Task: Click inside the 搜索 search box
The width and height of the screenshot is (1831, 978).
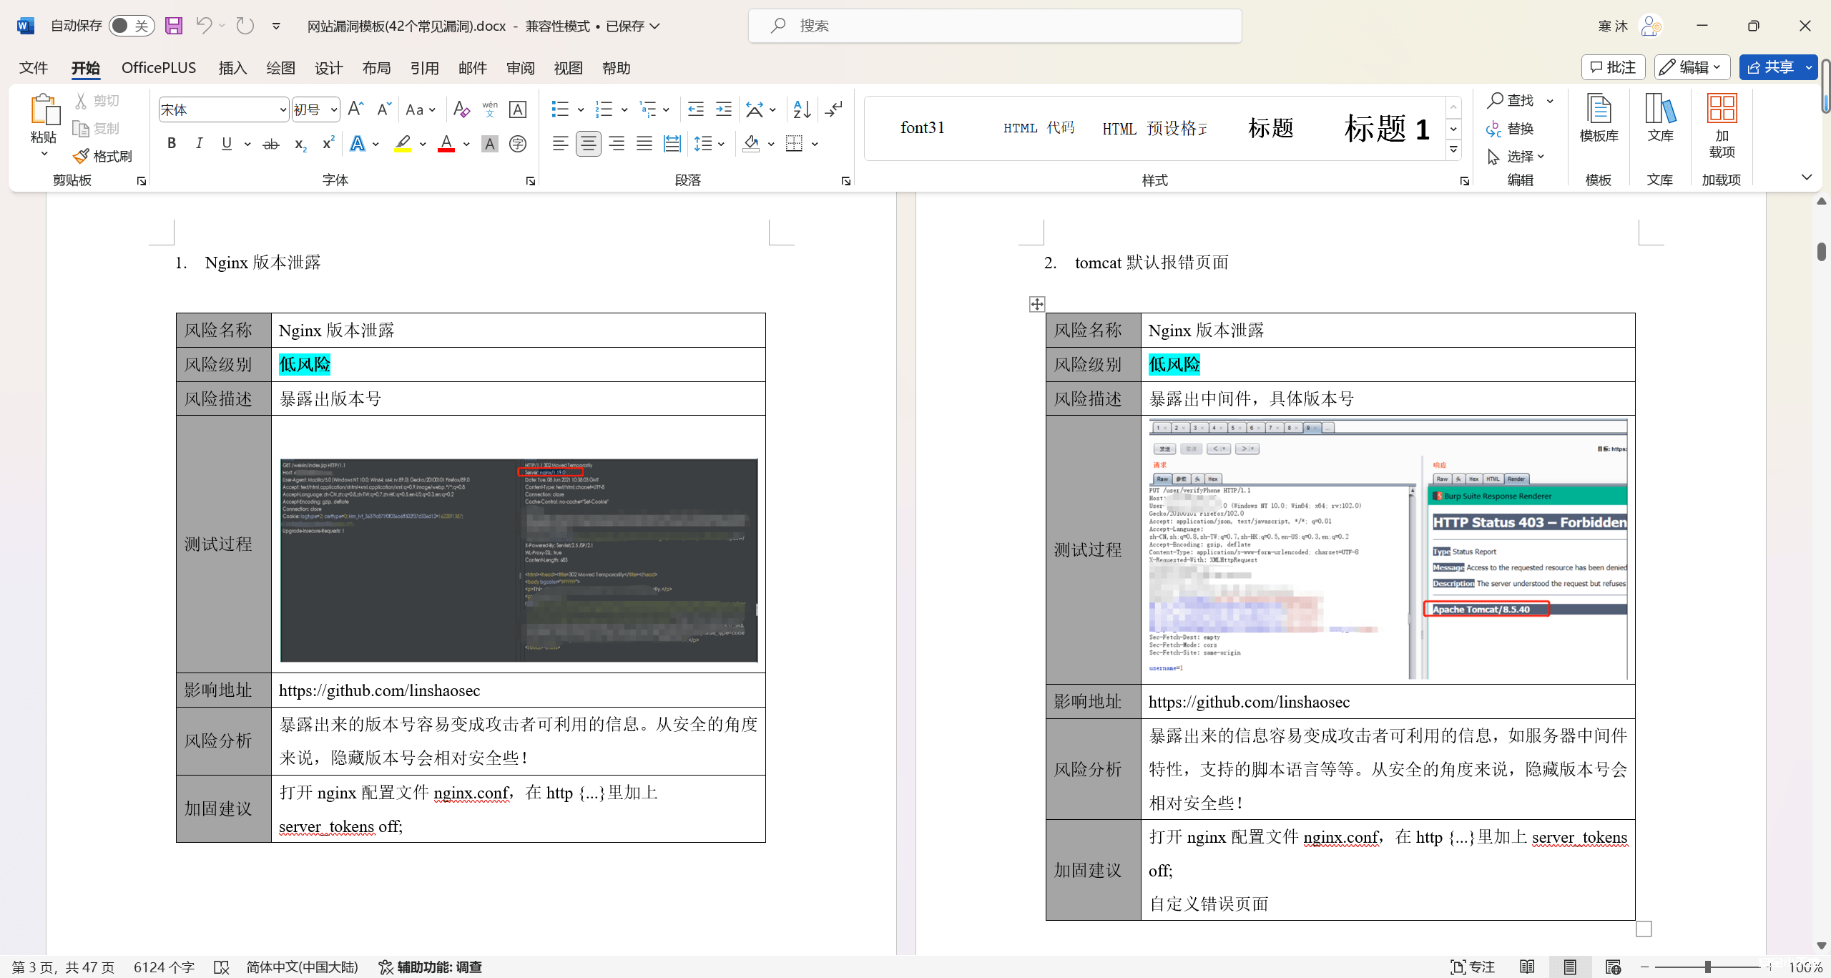Action: (994, 25)
